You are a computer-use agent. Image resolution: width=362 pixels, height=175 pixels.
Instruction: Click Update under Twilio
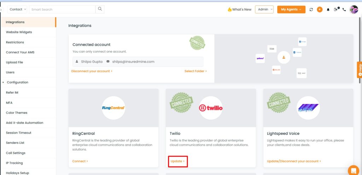[177, 161]
